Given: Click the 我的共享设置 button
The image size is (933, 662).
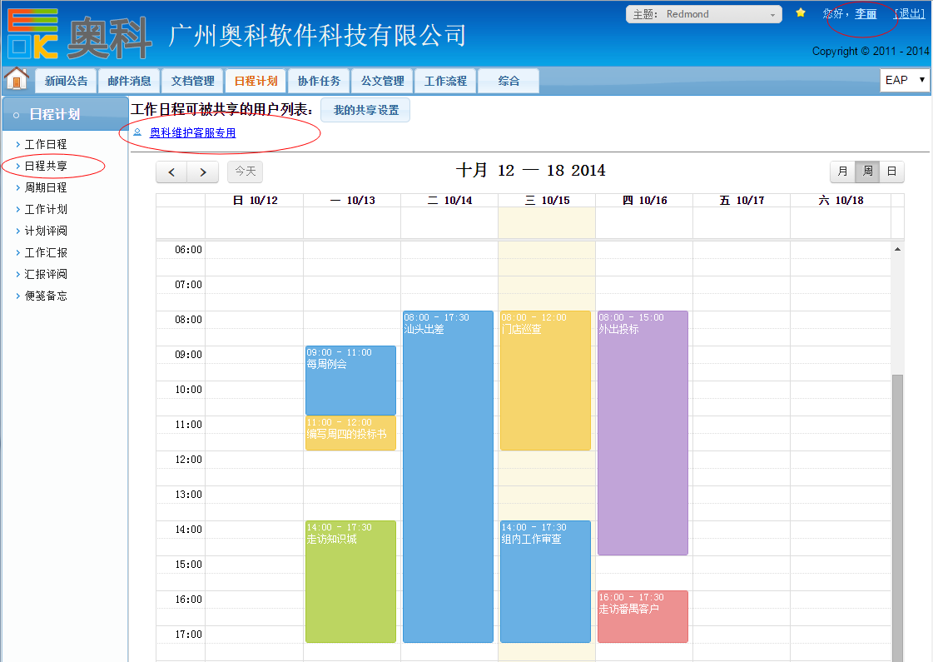Looking at the screenshot, I should [365, 110].
